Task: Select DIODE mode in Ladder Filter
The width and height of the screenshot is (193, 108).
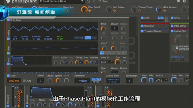Action: (178, 60)
